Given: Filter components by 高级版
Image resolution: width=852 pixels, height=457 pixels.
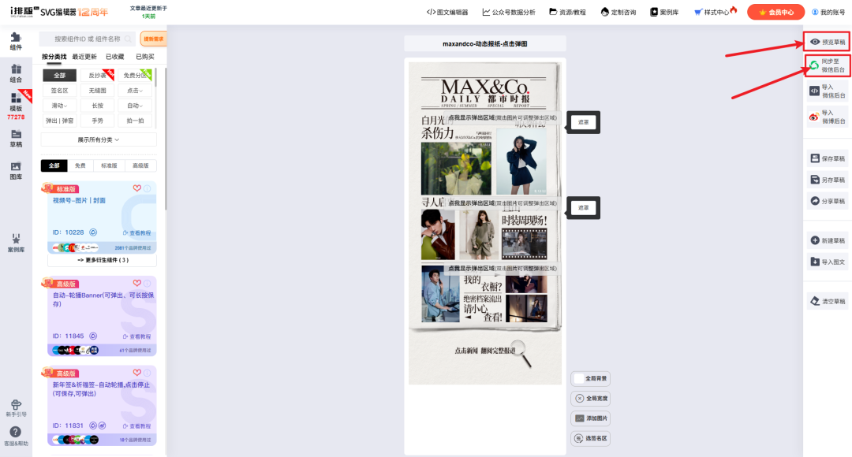Looking at the screenshot, I should tap(140, 165).
